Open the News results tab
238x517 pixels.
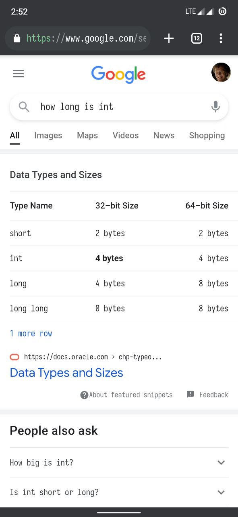(x=164, y=135)
